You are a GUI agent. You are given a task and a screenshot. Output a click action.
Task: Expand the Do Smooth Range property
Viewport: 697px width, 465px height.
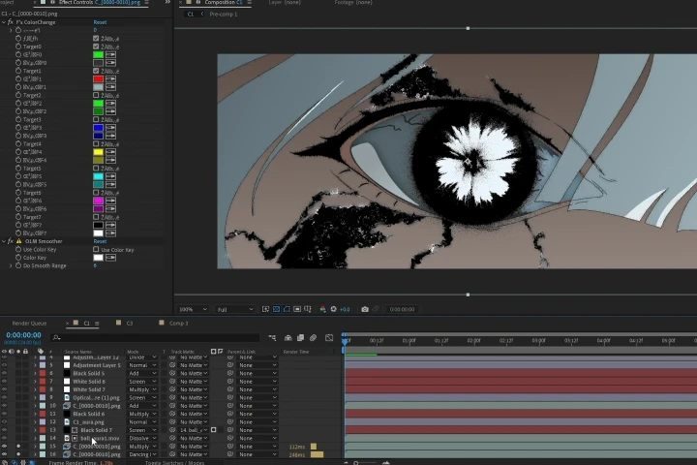pyautogui.click(x=11, y=265)
